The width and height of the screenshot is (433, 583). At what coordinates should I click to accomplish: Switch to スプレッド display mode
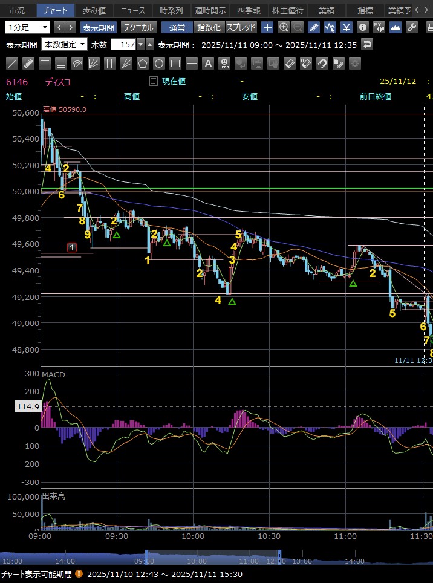pos(241,27)
